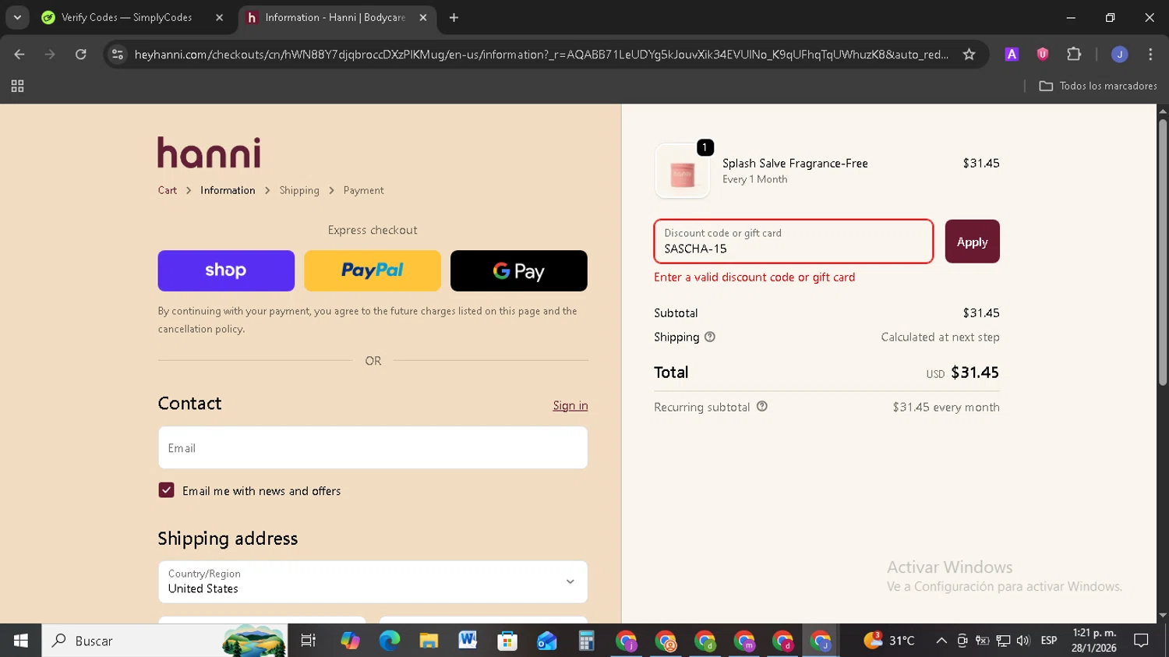Open File Explorer from taskbar

(x=429, y=641)
